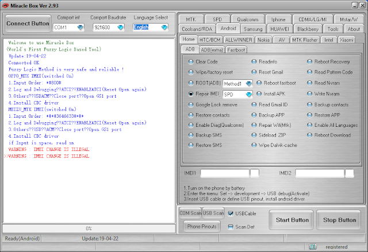
Task: Select the Enable Diag(Qualcomm) option
Action: [x=191, y=125]
